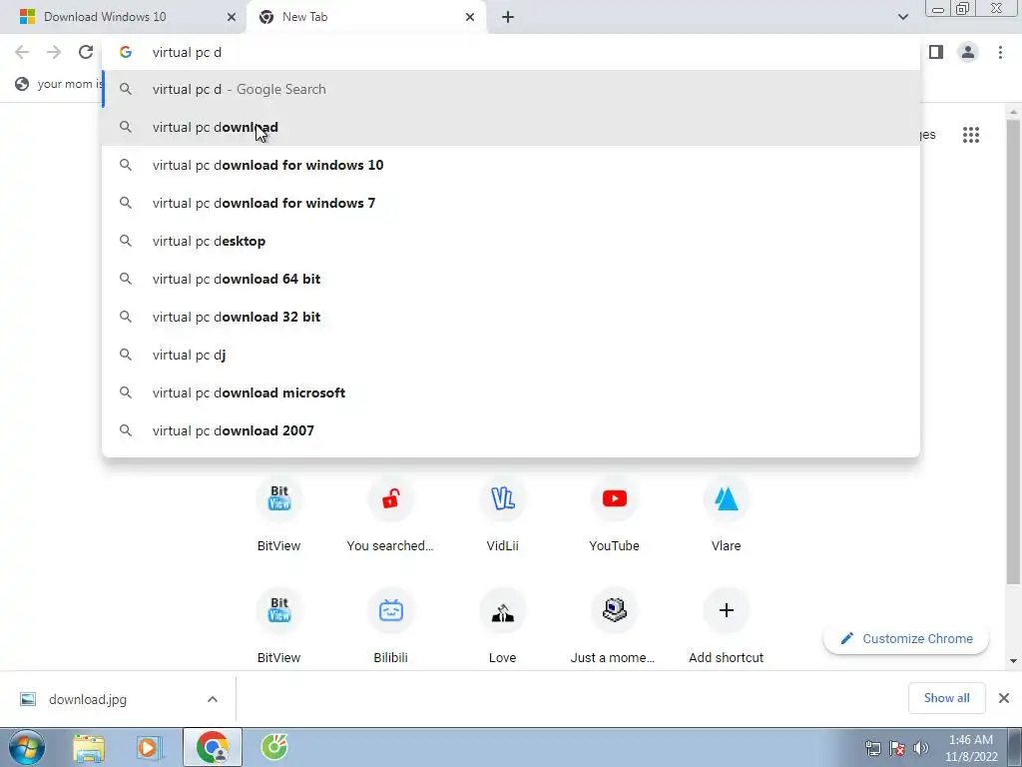
Task: Select 'virtual pc d - Google Search' suggestion
Action: (x=511, y=89)
